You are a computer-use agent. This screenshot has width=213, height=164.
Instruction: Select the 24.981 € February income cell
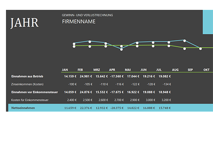[x=86, y=76]
